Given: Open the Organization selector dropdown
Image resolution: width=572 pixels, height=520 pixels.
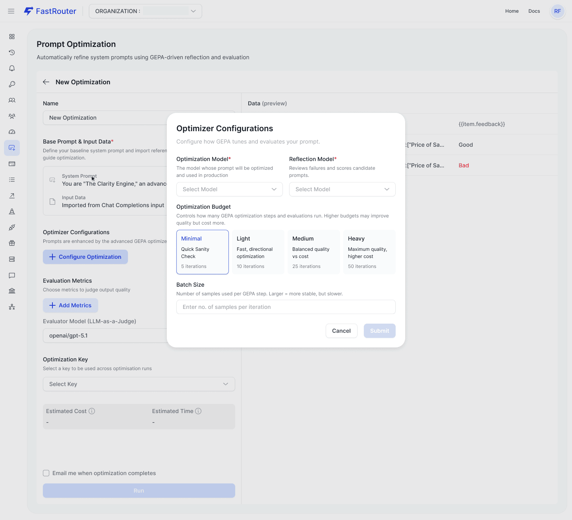Looking at the screenshot, I should tap(145, 11).
